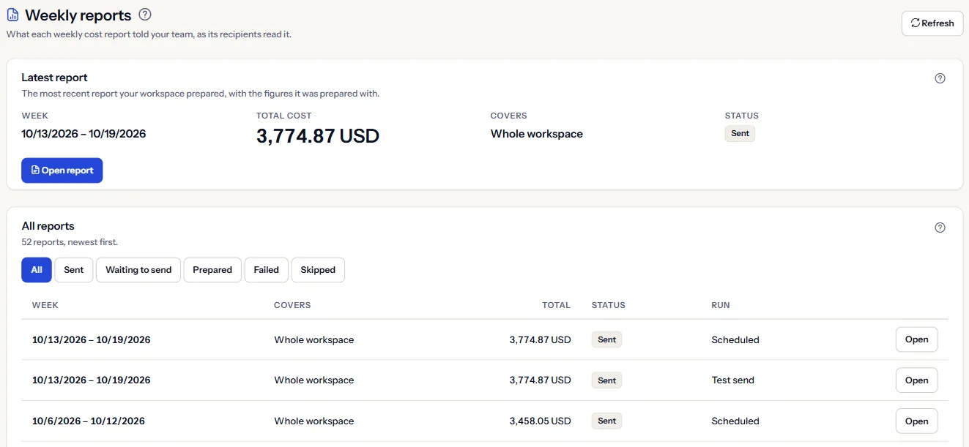
Task: Click the Weekly reports page icon
Action: click(12, 15)
